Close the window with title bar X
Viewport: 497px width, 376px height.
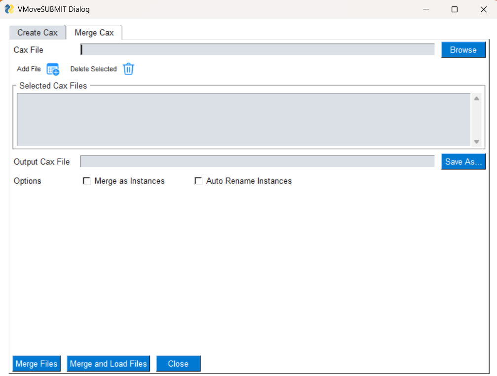click(483, 9)
